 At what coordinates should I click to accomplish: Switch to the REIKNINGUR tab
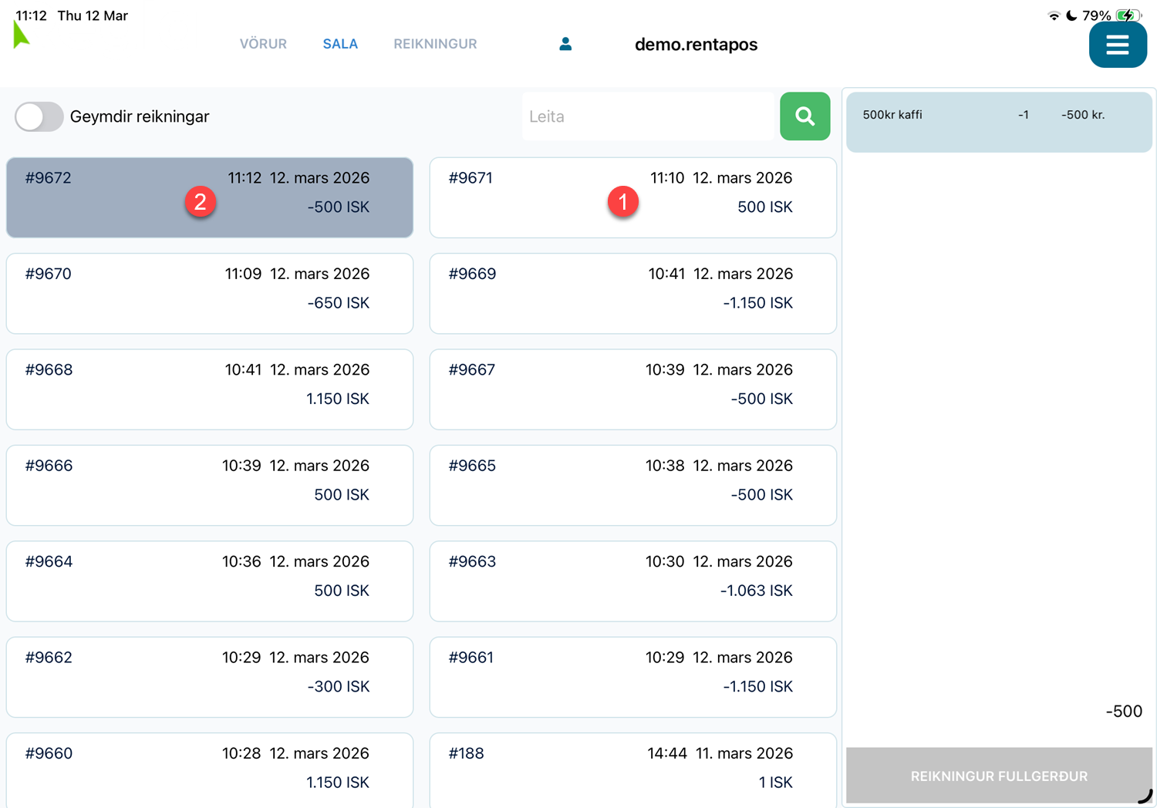[435, 44]
